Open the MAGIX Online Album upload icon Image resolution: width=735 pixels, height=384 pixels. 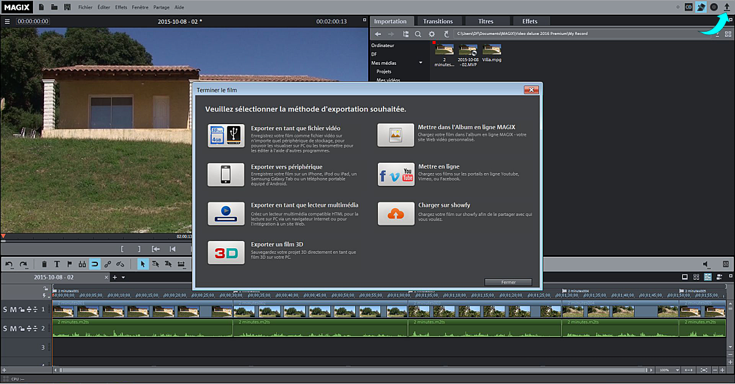(x=396, y=135)
